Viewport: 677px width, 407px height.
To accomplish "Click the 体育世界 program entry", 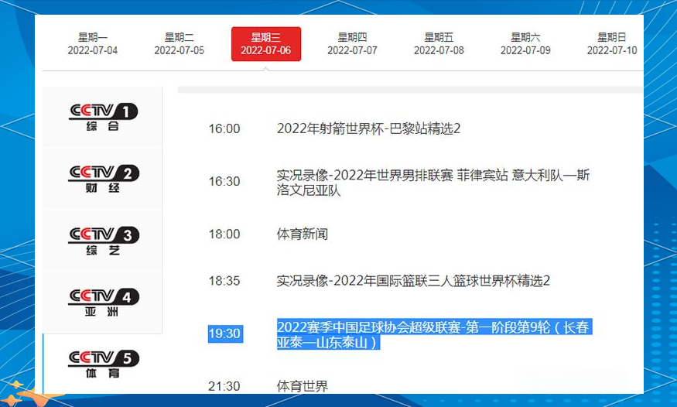I will pos(303,386).
